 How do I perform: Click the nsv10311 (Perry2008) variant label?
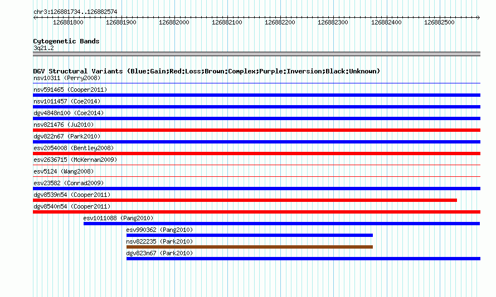67,78
